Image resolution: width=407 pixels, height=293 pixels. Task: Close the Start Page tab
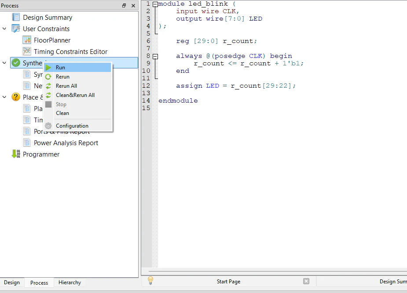306,281
